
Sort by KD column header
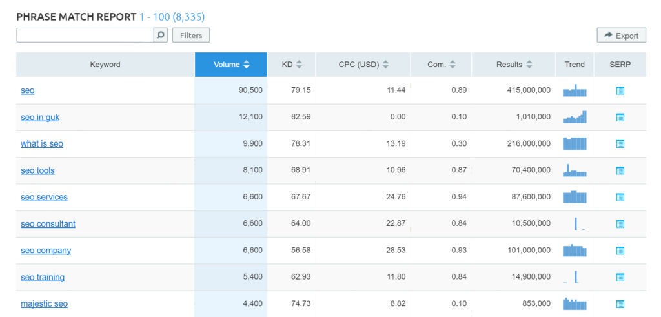(x=291, y=65)
